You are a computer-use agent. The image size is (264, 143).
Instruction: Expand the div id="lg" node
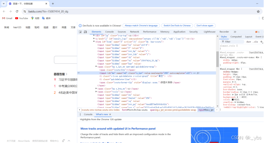point(94,35)
